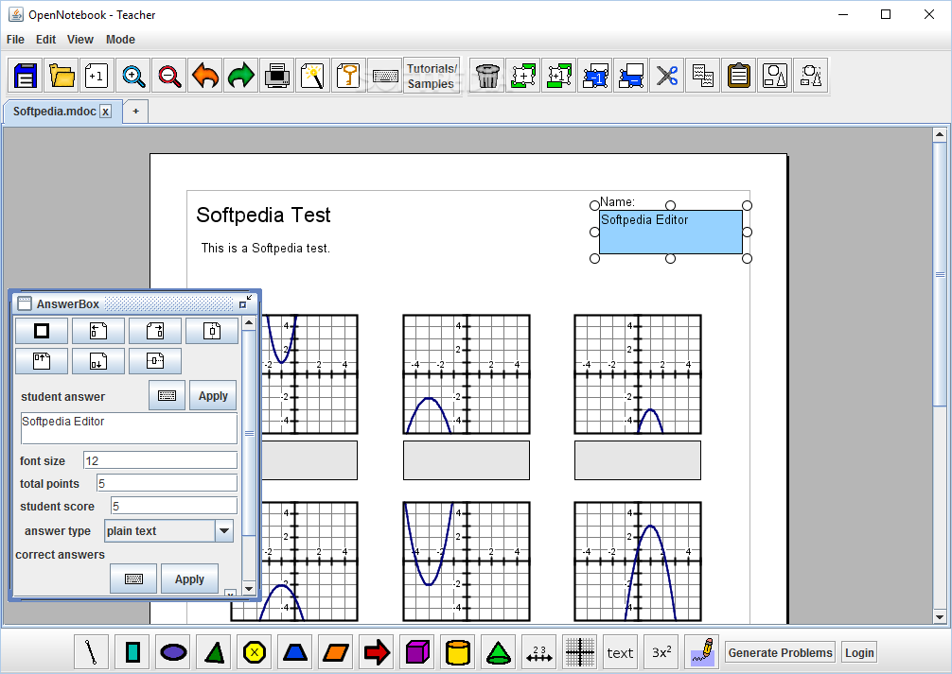Viewport: 952px width, 674px height.
Task: Select the green triangle shape tool
Action: pos(213,652)
